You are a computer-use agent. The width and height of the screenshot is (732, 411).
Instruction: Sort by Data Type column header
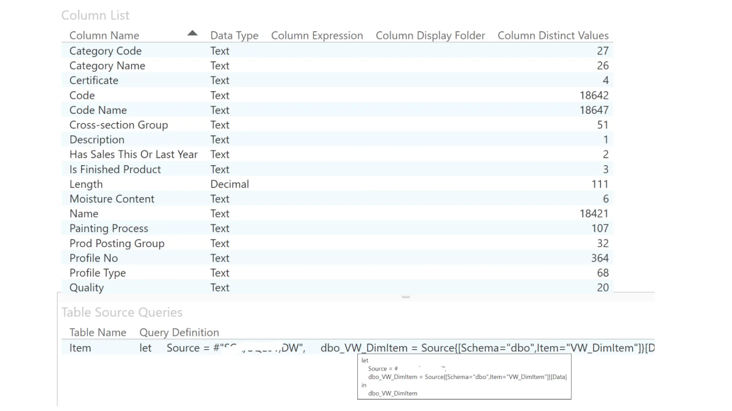click(234, 36)
